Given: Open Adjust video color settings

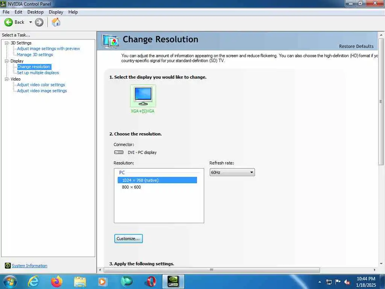Looking at the screenshot, I should point(41,85).
